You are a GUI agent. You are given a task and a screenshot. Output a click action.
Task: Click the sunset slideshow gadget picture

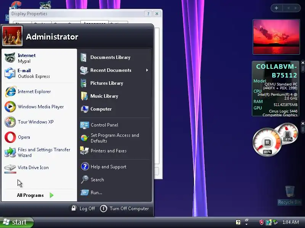(276, 37)
